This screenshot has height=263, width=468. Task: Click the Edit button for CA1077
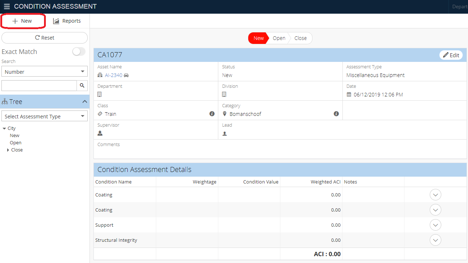point(451,55)
